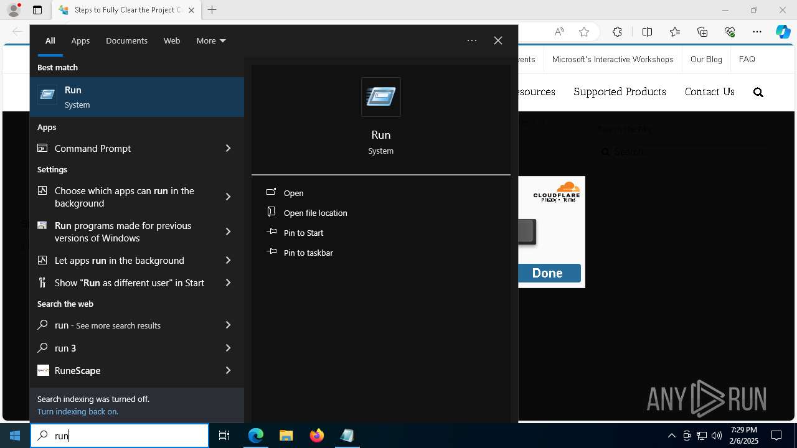797x448 pixels.
Task: Expand 'Show Run as different user' arrow
Action: tap(228, 282)
